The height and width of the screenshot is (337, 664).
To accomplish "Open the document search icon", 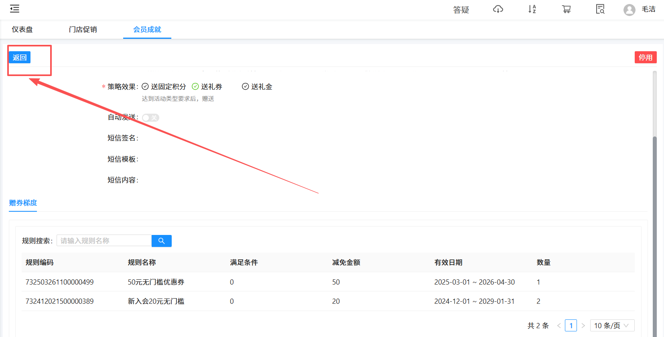I will [600, 9].
